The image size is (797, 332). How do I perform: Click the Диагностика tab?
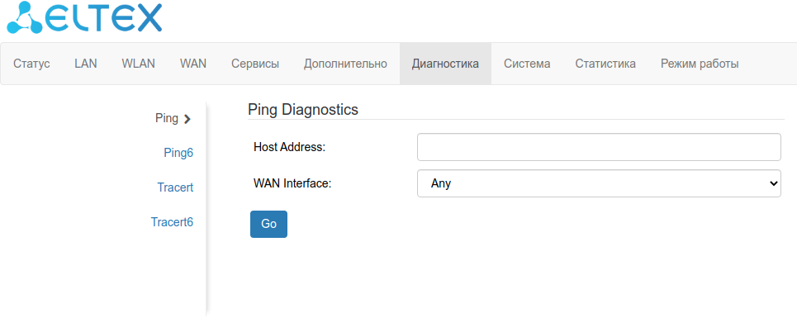[x=445, y=64]
